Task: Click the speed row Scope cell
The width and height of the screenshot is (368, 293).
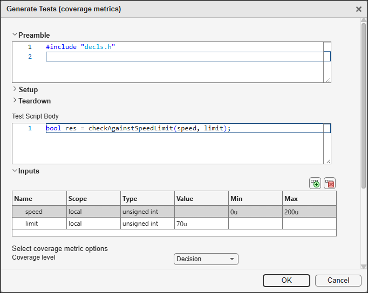Action: [94, 212]
